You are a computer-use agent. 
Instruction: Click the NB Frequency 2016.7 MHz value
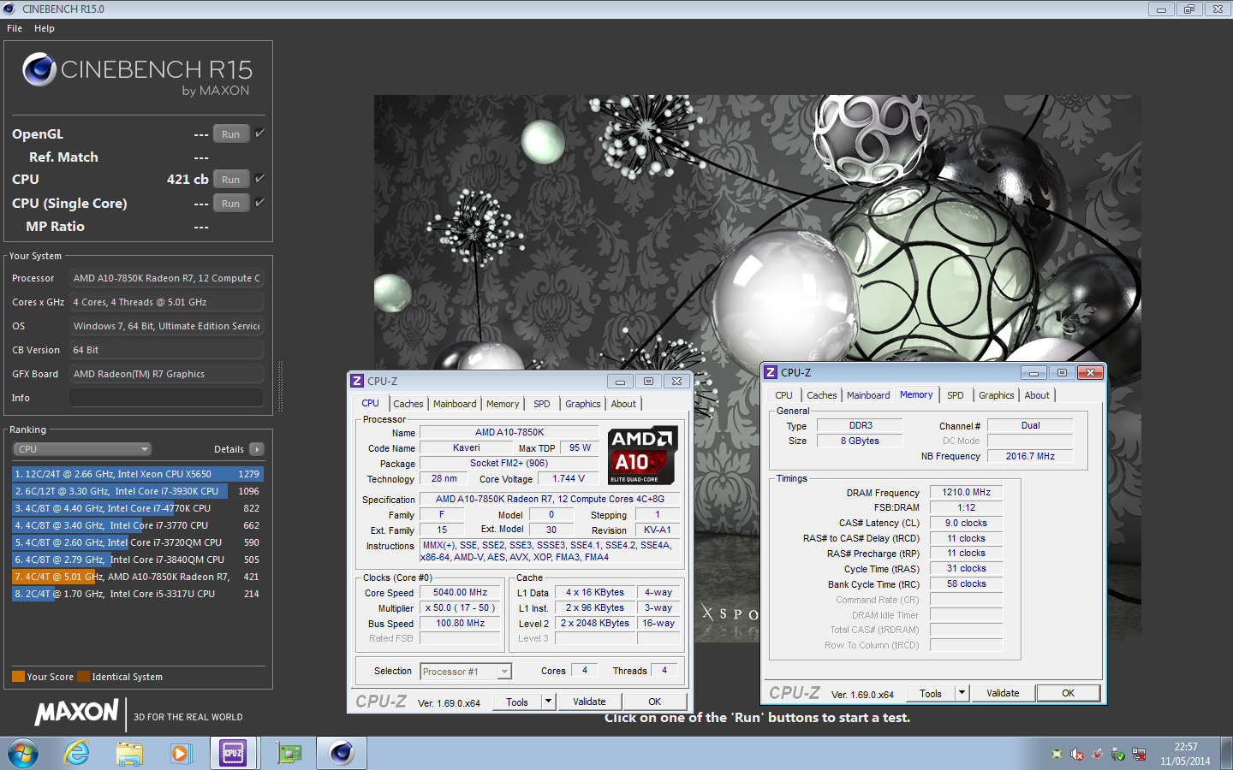[x=1030, y=456]
